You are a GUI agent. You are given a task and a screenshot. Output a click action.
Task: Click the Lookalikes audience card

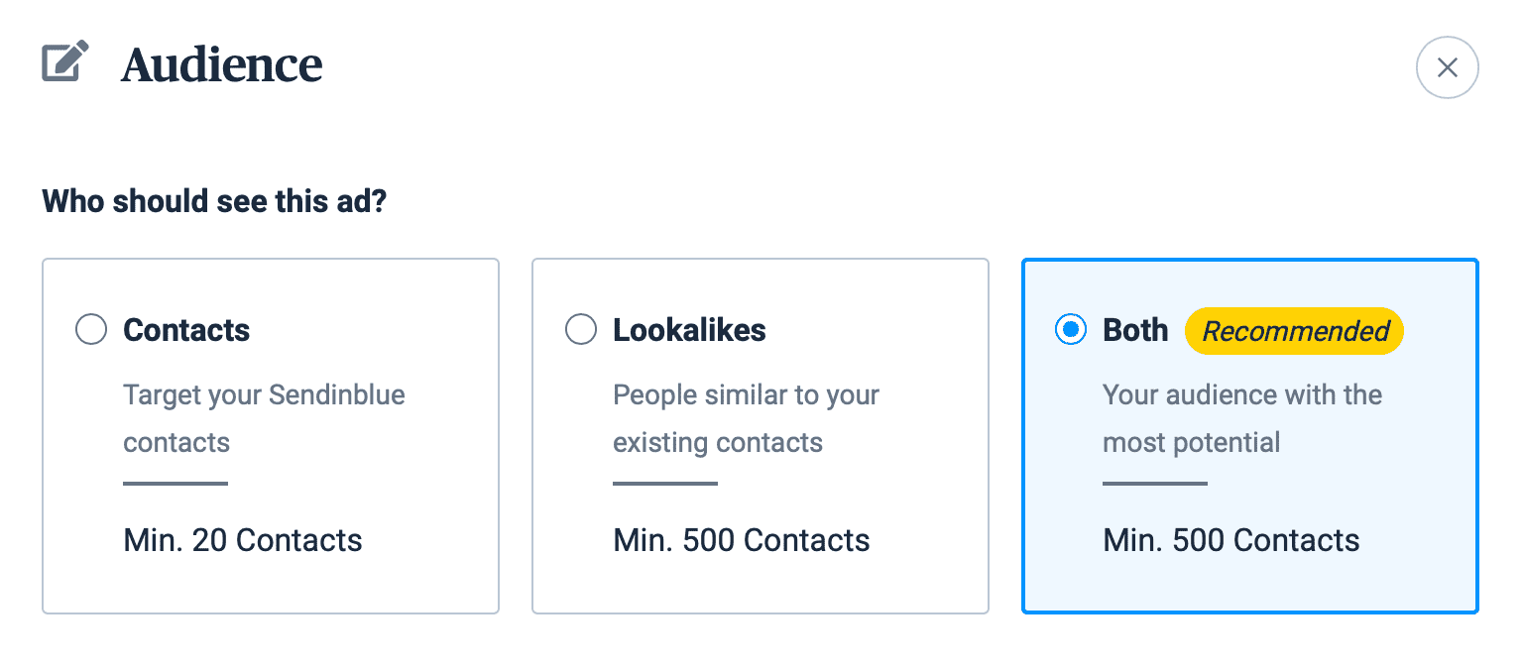[760, 436]
